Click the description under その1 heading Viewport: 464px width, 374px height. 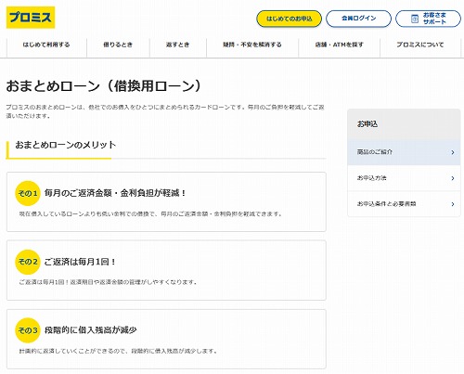click(x=150, y=213)
